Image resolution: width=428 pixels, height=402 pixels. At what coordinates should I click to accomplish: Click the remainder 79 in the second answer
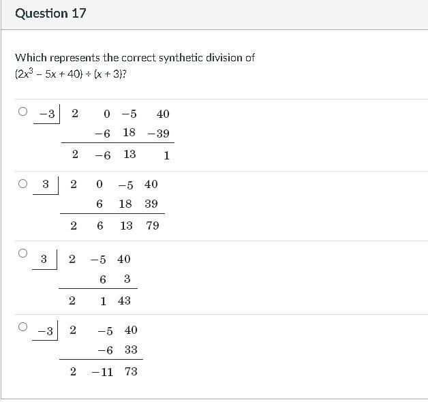(152, 226)
